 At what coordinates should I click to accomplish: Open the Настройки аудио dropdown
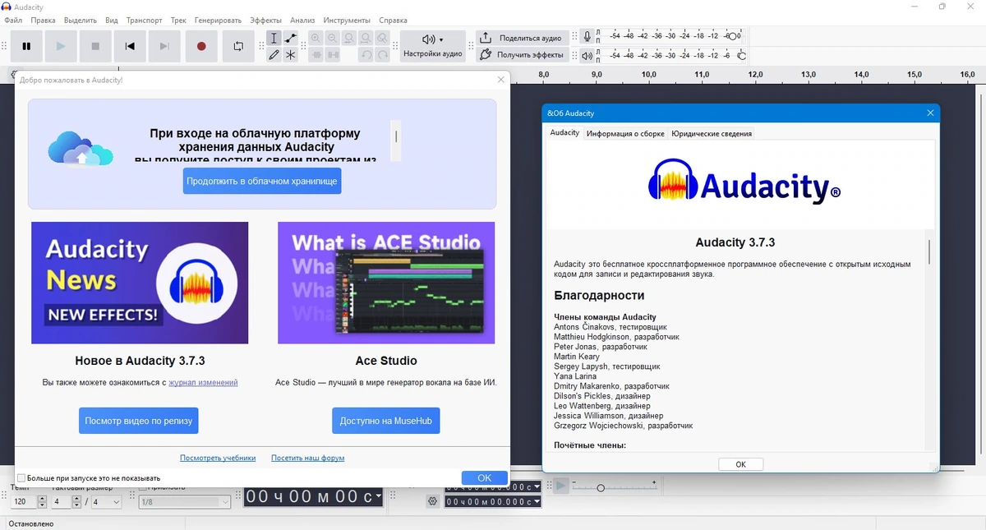[x=433, y=46]
